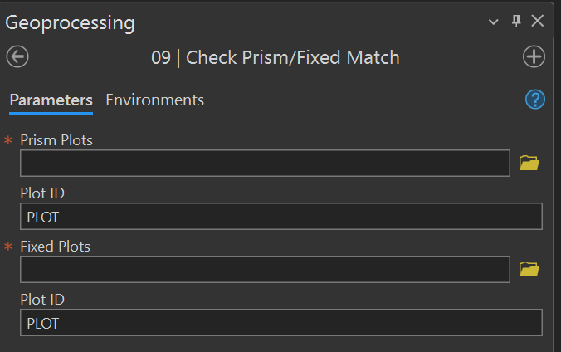Image resolution: width=561 pixels, height=352 pixels.
Task: Select the Plot ID field under Prism Plots
Action: (x=280, y=217)
